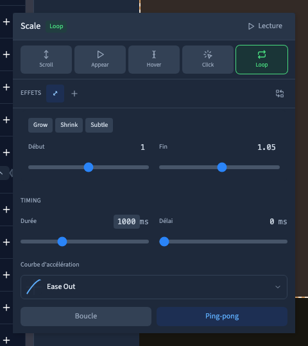Viewport: 308px width, 346px height.
Task: Click the Début scale slider handle
Action: tap(89, 167)
